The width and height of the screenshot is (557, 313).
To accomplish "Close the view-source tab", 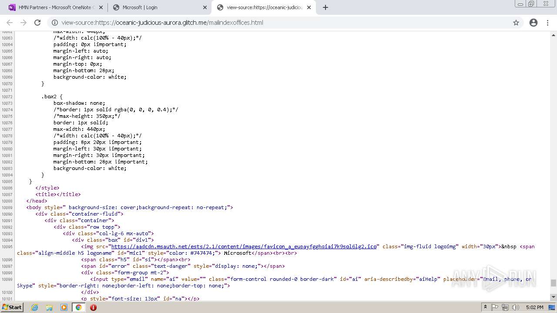I will (309, 7).
